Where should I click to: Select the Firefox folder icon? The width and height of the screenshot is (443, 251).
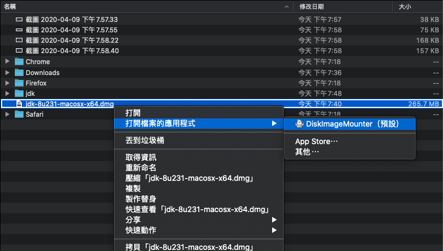tap(19, 83)
